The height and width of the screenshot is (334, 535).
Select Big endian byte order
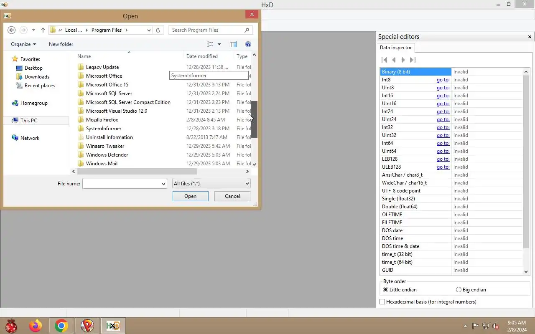point(471,290)
